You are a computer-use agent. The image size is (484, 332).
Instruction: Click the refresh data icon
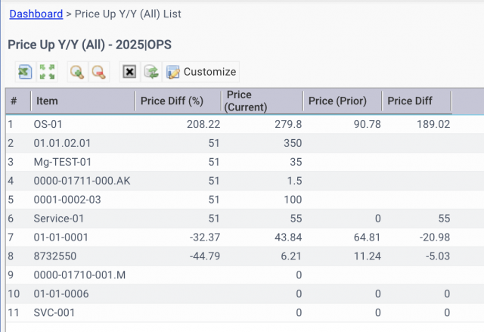tap(151, 72)
